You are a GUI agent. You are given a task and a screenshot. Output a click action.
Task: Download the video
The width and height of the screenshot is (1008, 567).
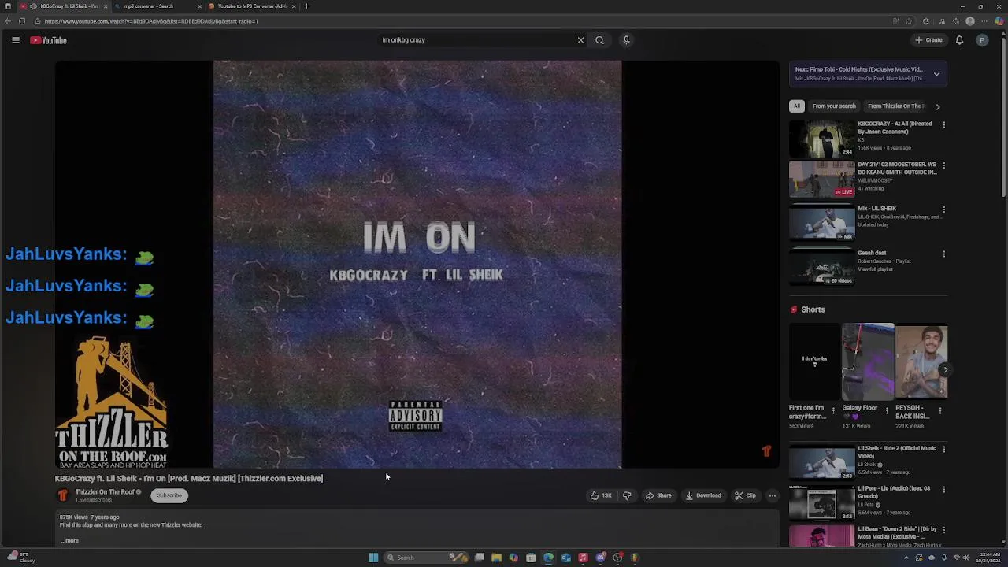(x=703, y=495)
